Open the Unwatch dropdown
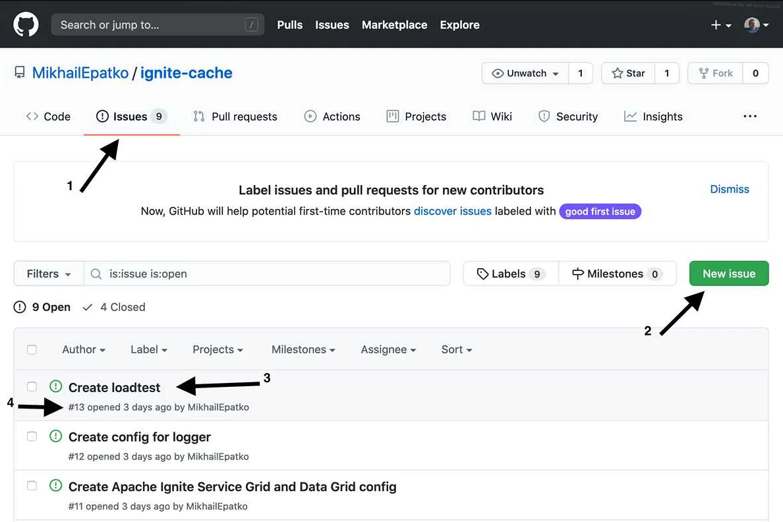 pos(525,73)
